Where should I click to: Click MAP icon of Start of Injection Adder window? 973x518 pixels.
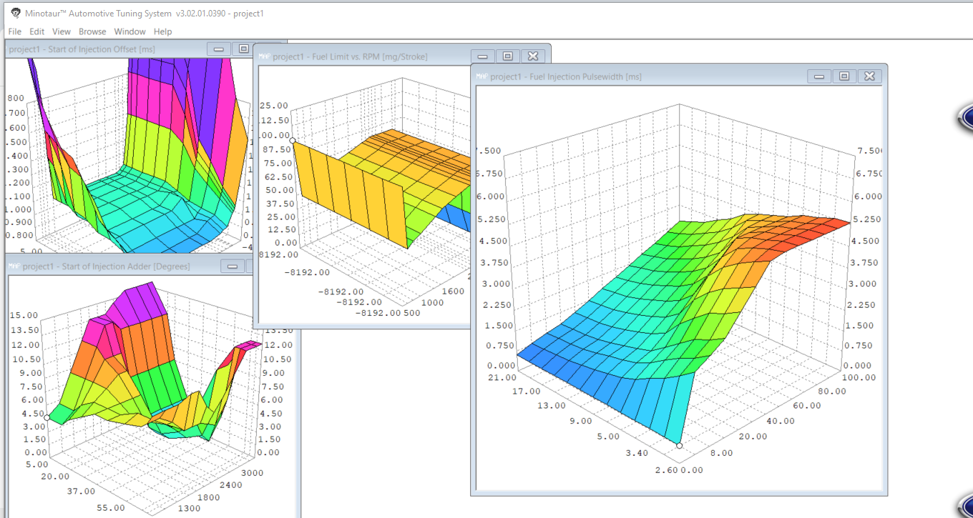click(x=14, y=266)
